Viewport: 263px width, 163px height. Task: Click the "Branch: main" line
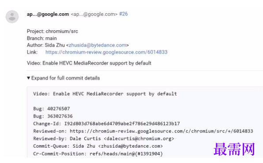click(x=42, y=38)
